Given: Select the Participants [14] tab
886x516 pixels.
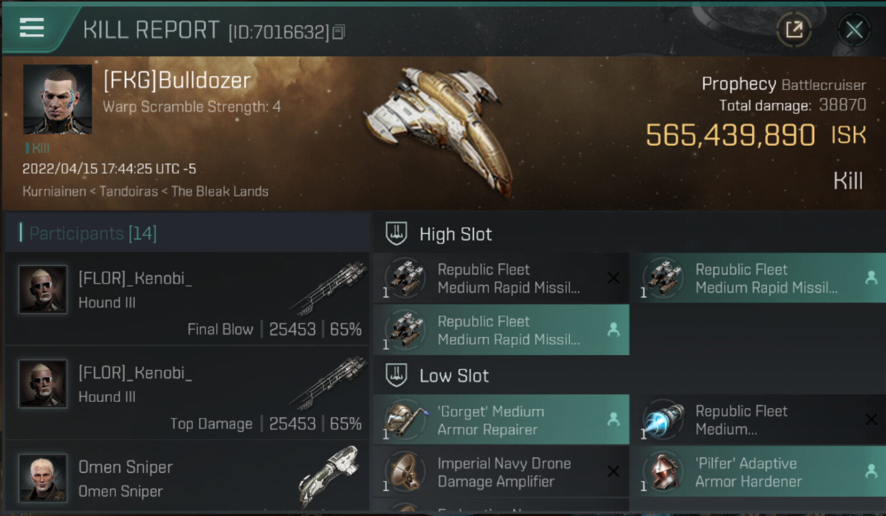Looking at the screenshot, I should (x=93, y=233).
